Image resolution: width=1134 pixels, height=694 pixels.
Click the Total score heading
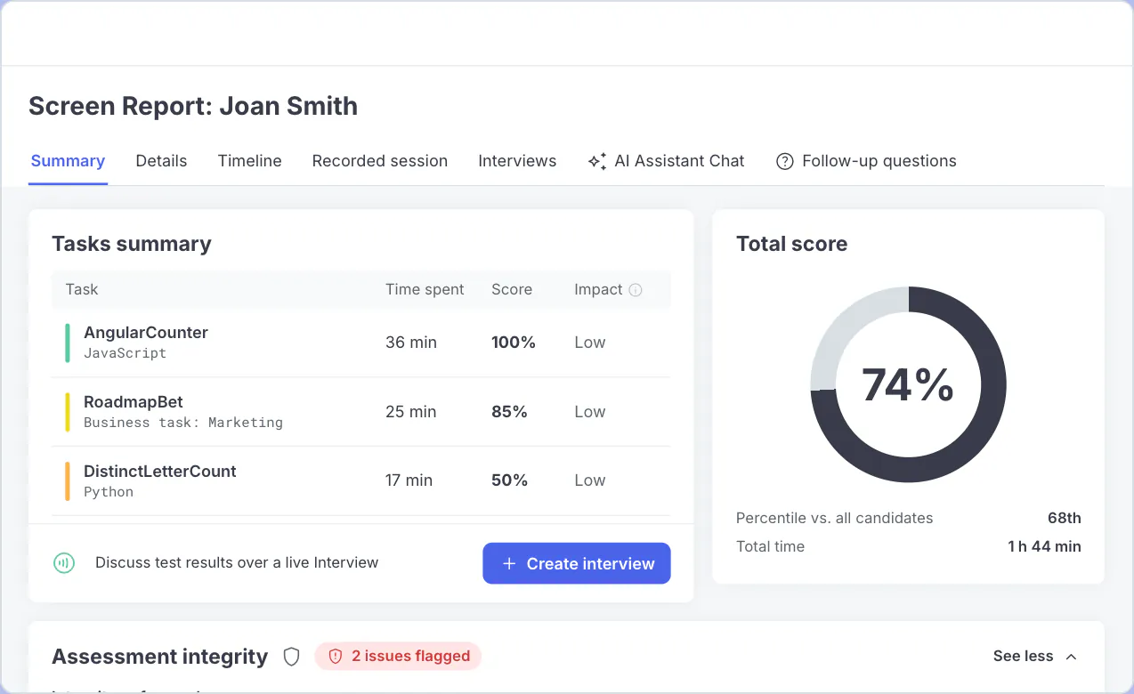coord(791,244)
